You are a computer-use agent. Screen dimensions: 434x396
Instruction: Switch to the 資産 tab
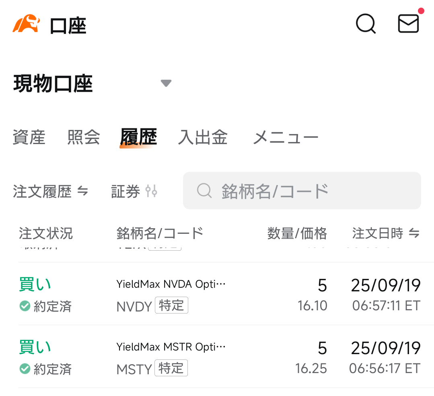coord(29,138)
